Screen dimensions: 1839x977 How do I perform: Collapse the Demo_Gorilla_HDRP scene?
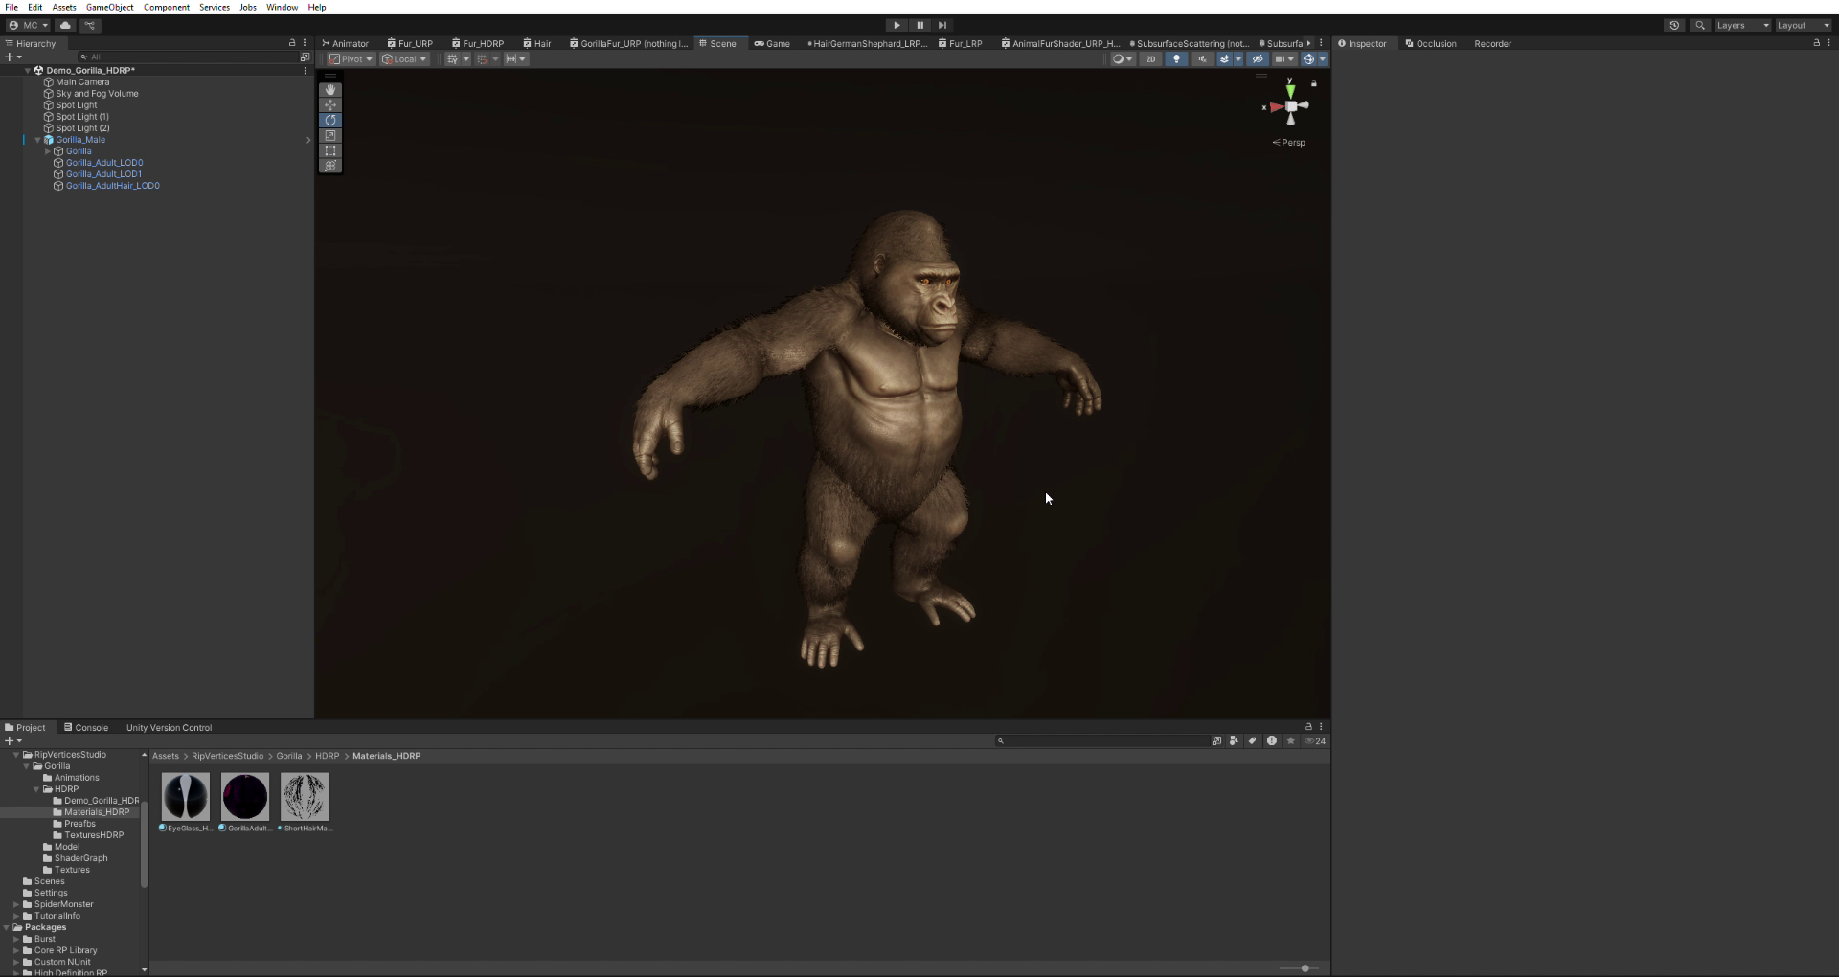click(x=28, y=71)
